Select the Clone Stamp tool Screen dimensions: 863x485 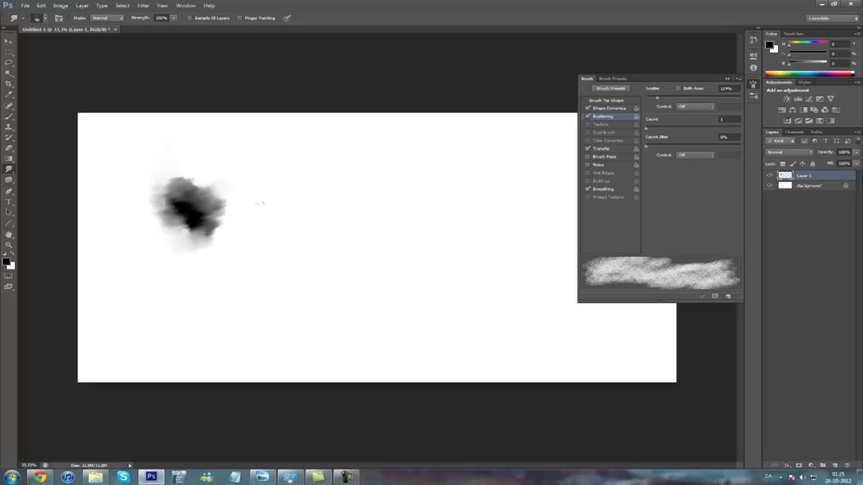[9, 127]
